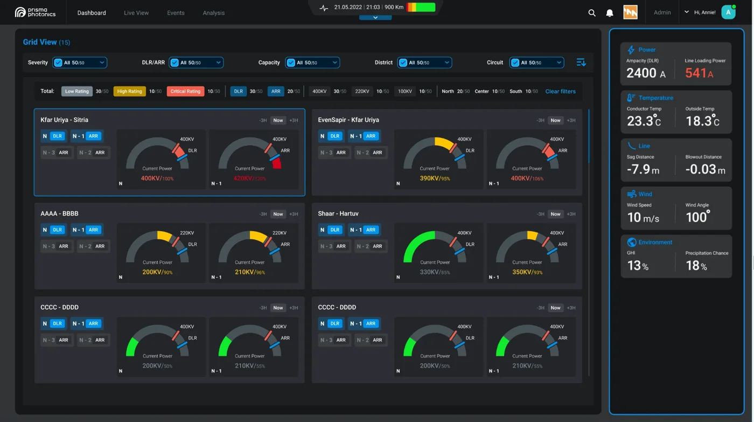Open the Analysis tab
The height and width of the screenshot is (422, 754).
pos(214,13)
